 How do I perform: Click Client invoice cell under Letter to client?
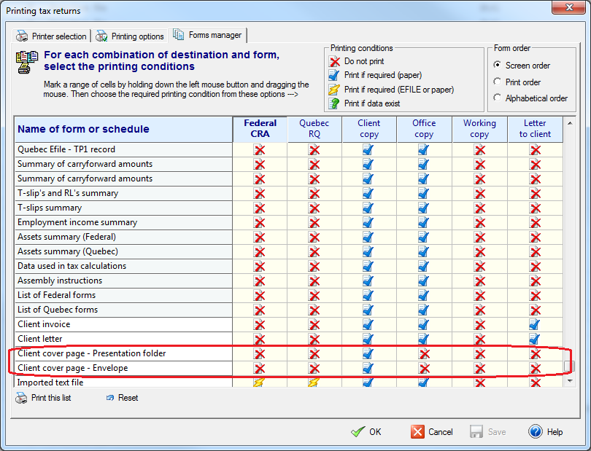pyautogui.click(x=535, y=324)
